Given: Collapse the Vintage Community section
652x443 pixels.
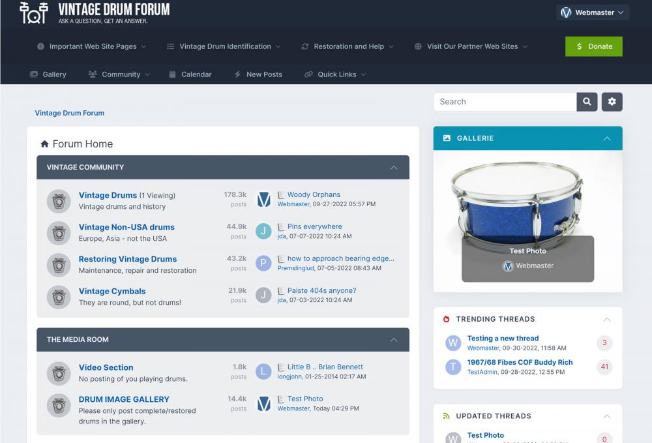Looking at the screenshot, I should tap(393, 168).
